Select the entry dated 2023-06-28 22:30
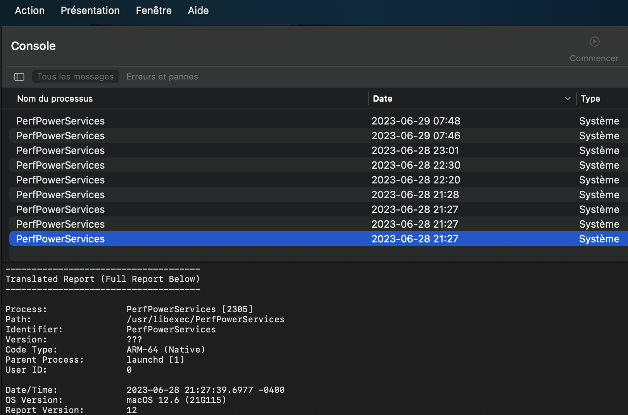 [x=319, y=165]
